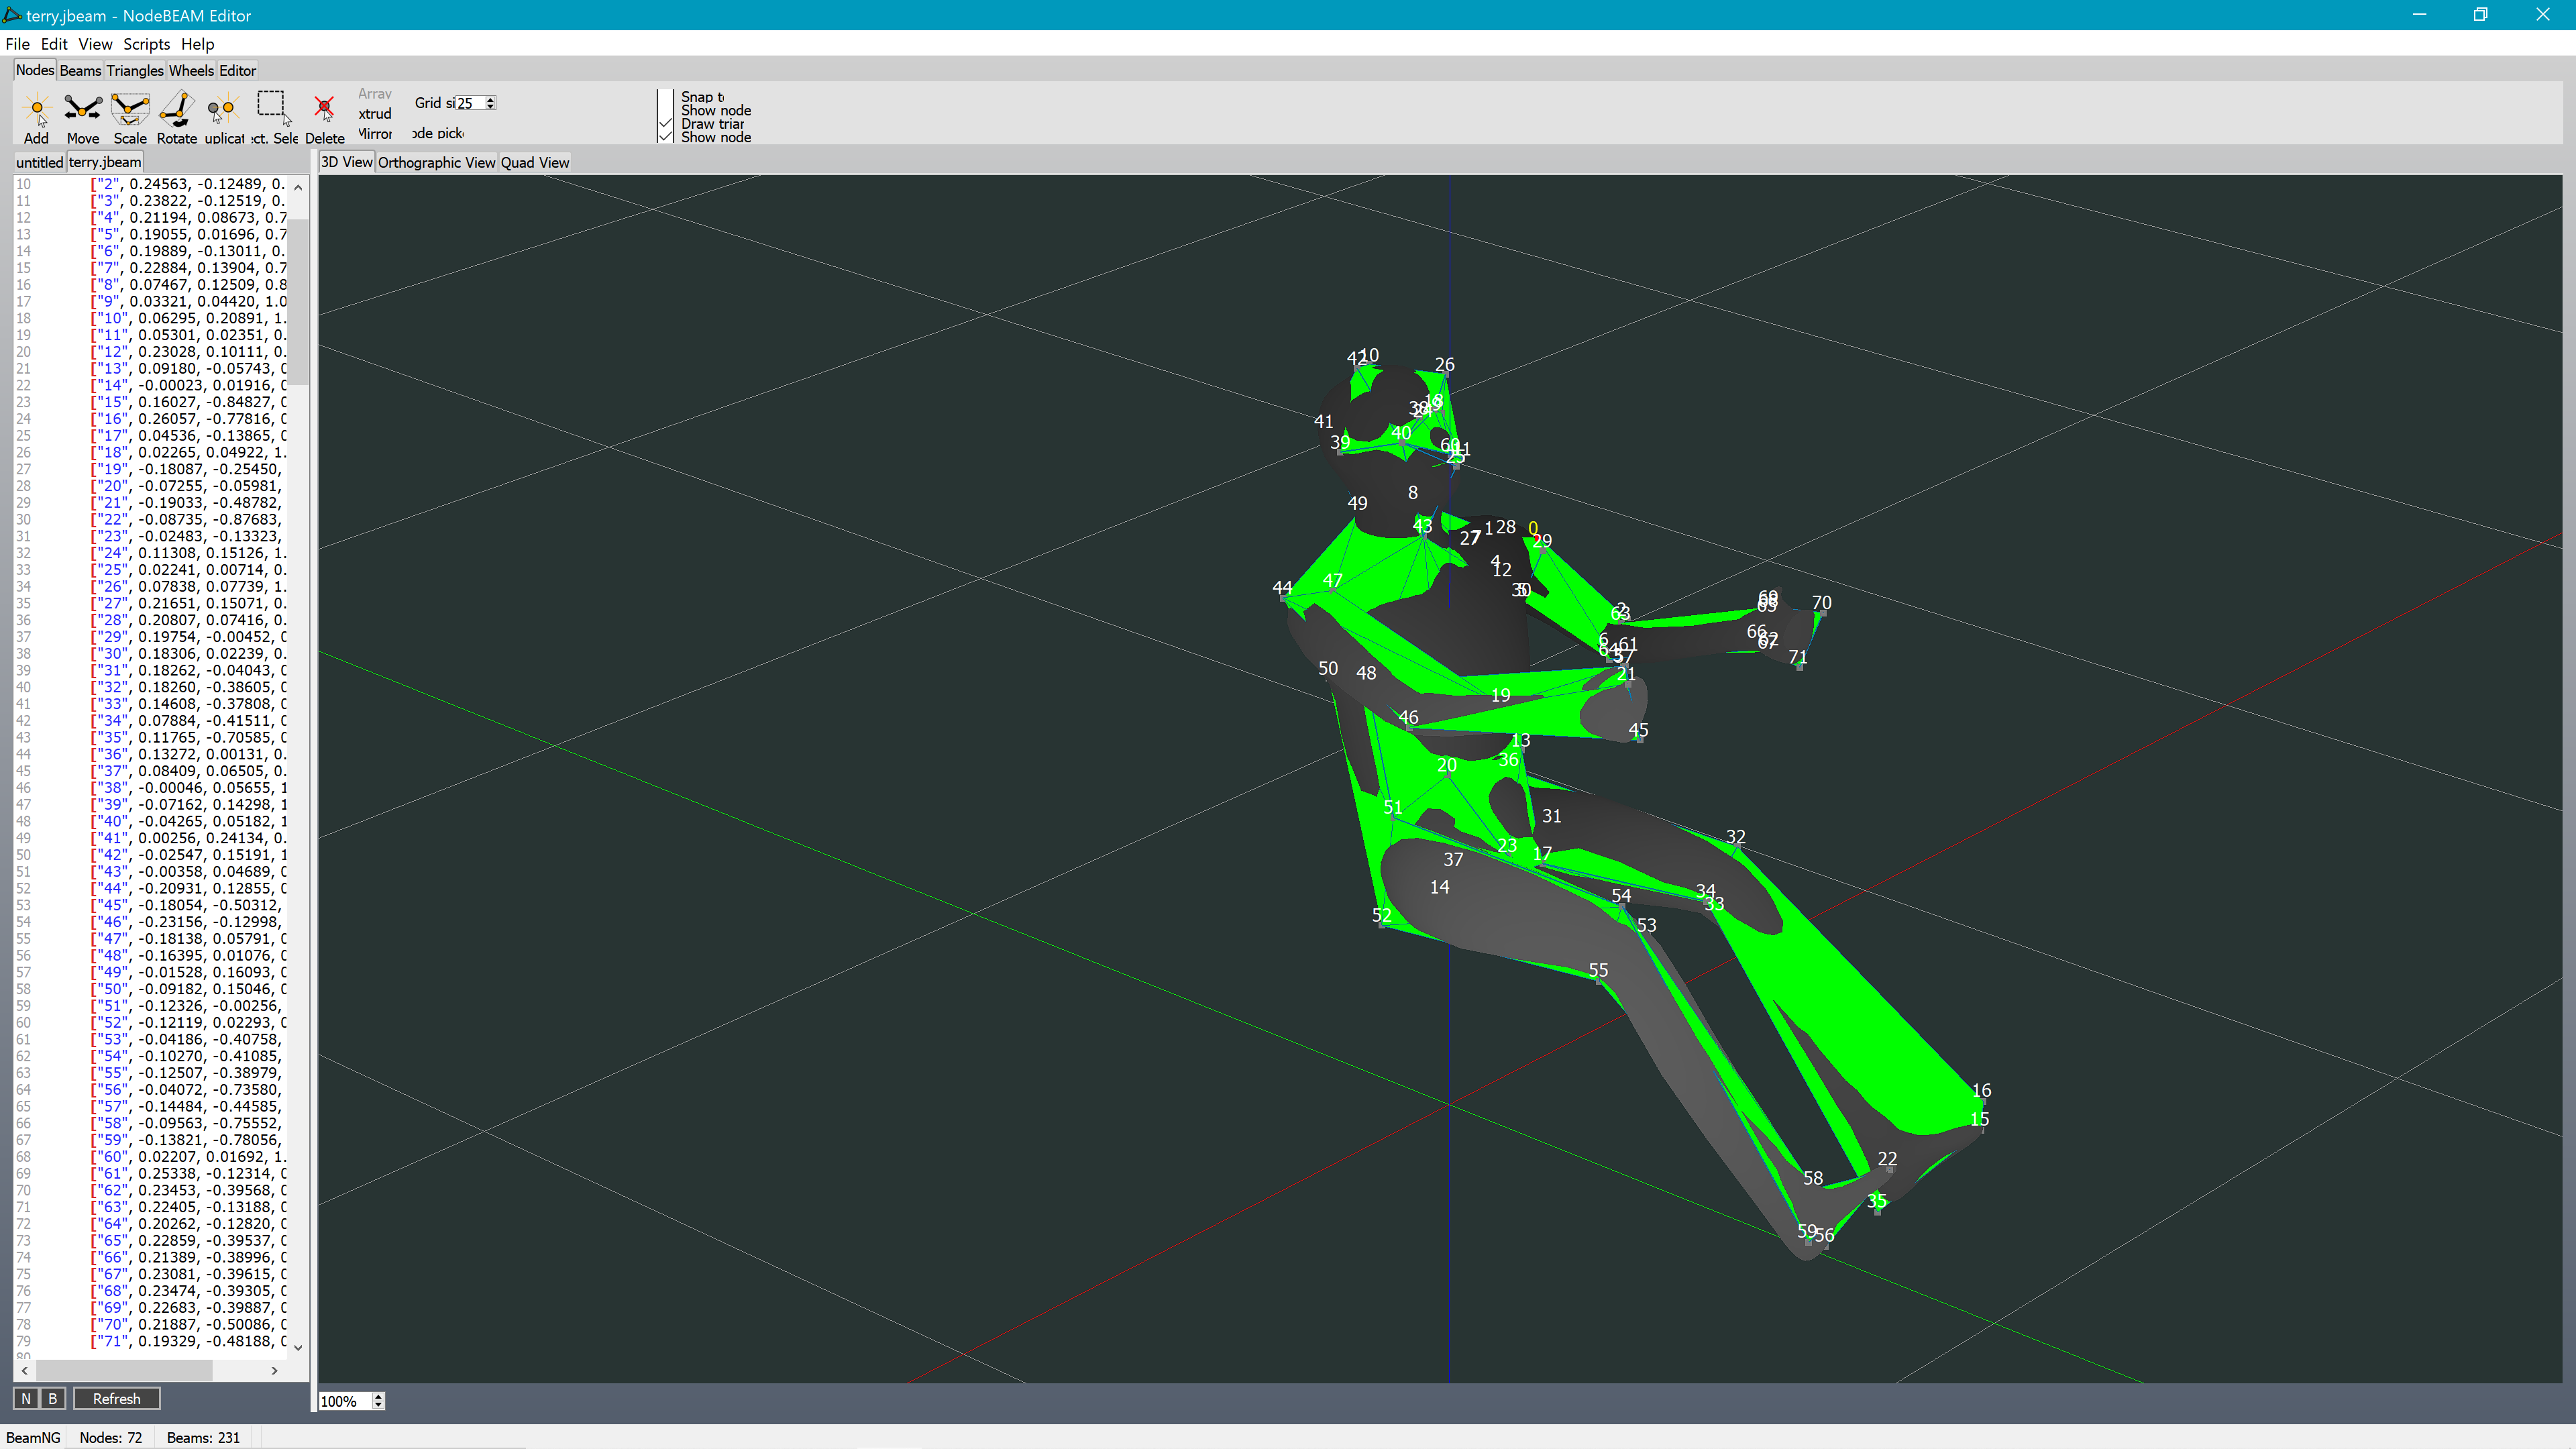
Task: Select the Add node tool
Action: 36,117
